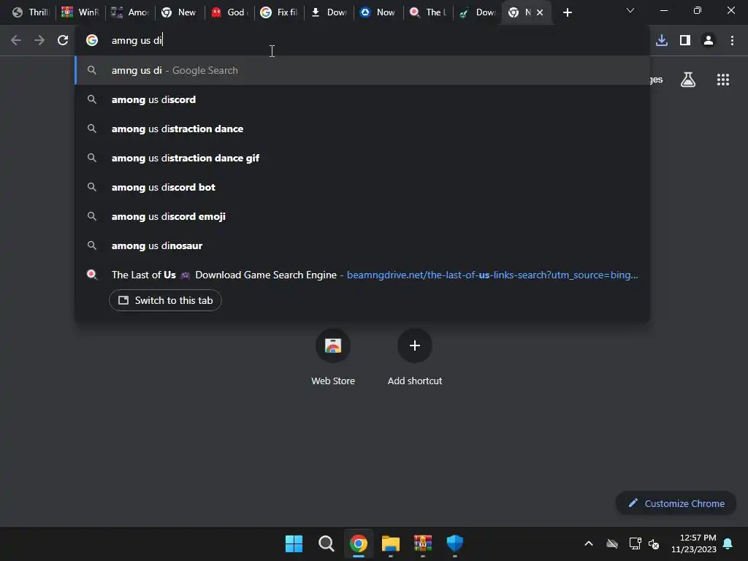This screenshot has height=561, width=748.
Task: Open The Last of Us download suggestion
Action: click(x=362, y=275)
